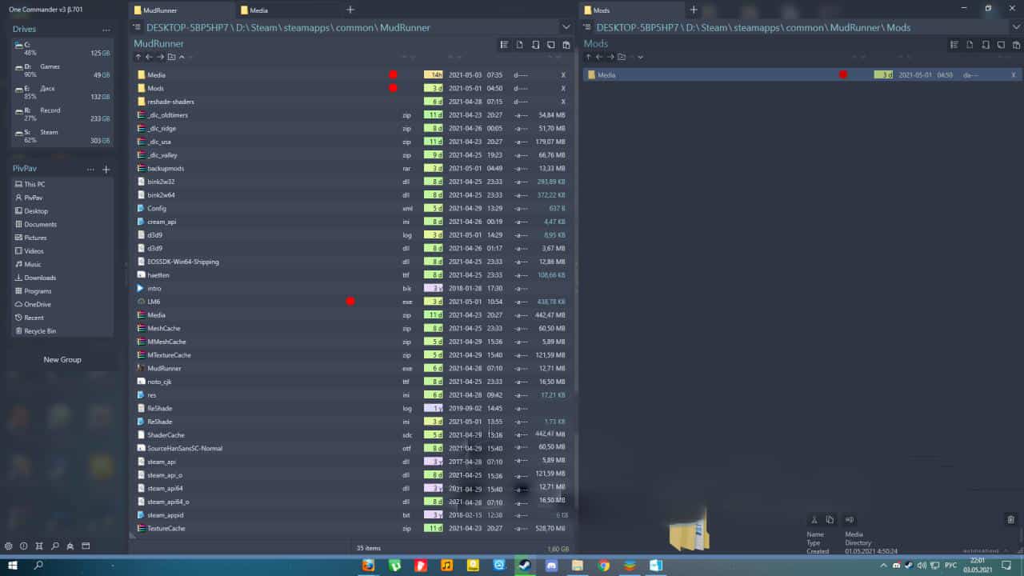Toggle the dual-pane layout icon at bottom-left
This screenshot has width=1024, height=576.
click(x=86, y=546)
